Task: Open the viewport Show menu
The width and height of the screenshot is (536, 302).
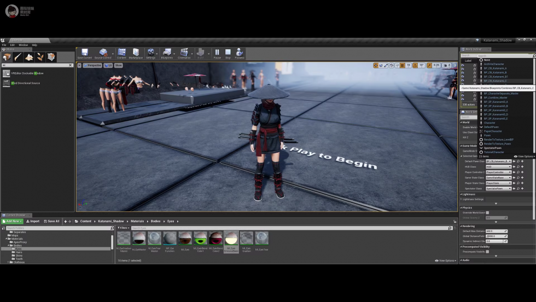Action: pyautogui.click(x=118, y=65)
